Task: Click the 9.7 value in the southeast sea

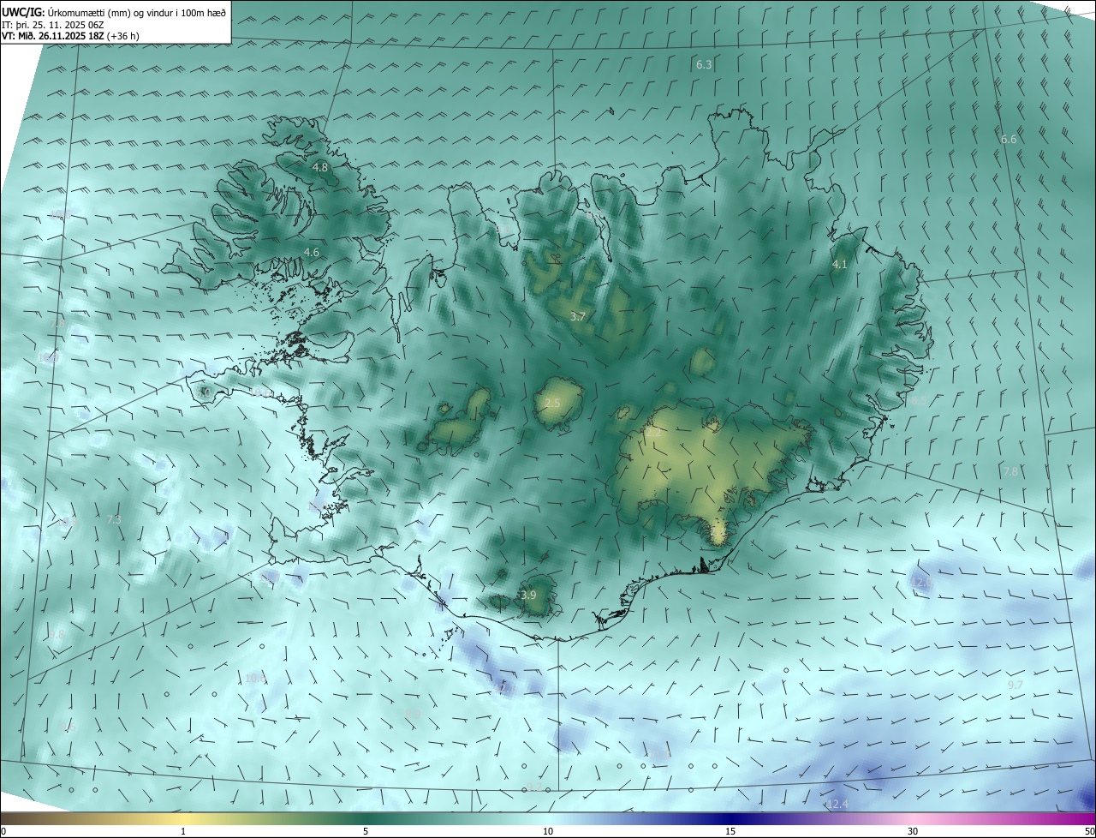Action: pyautogui.click(x=1015, y=685)
